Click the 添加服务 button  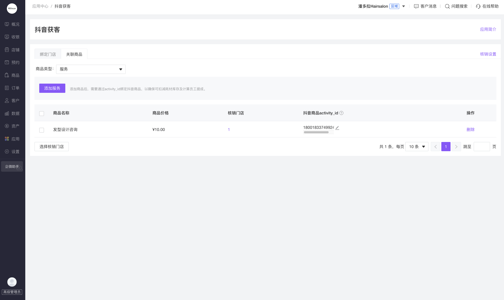[x=52, y=88]
